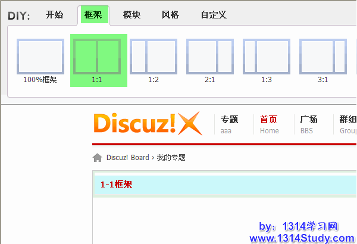Screen dimensions: 357x244
Task: Open the 风格 tab
Action: pos(170,15)
